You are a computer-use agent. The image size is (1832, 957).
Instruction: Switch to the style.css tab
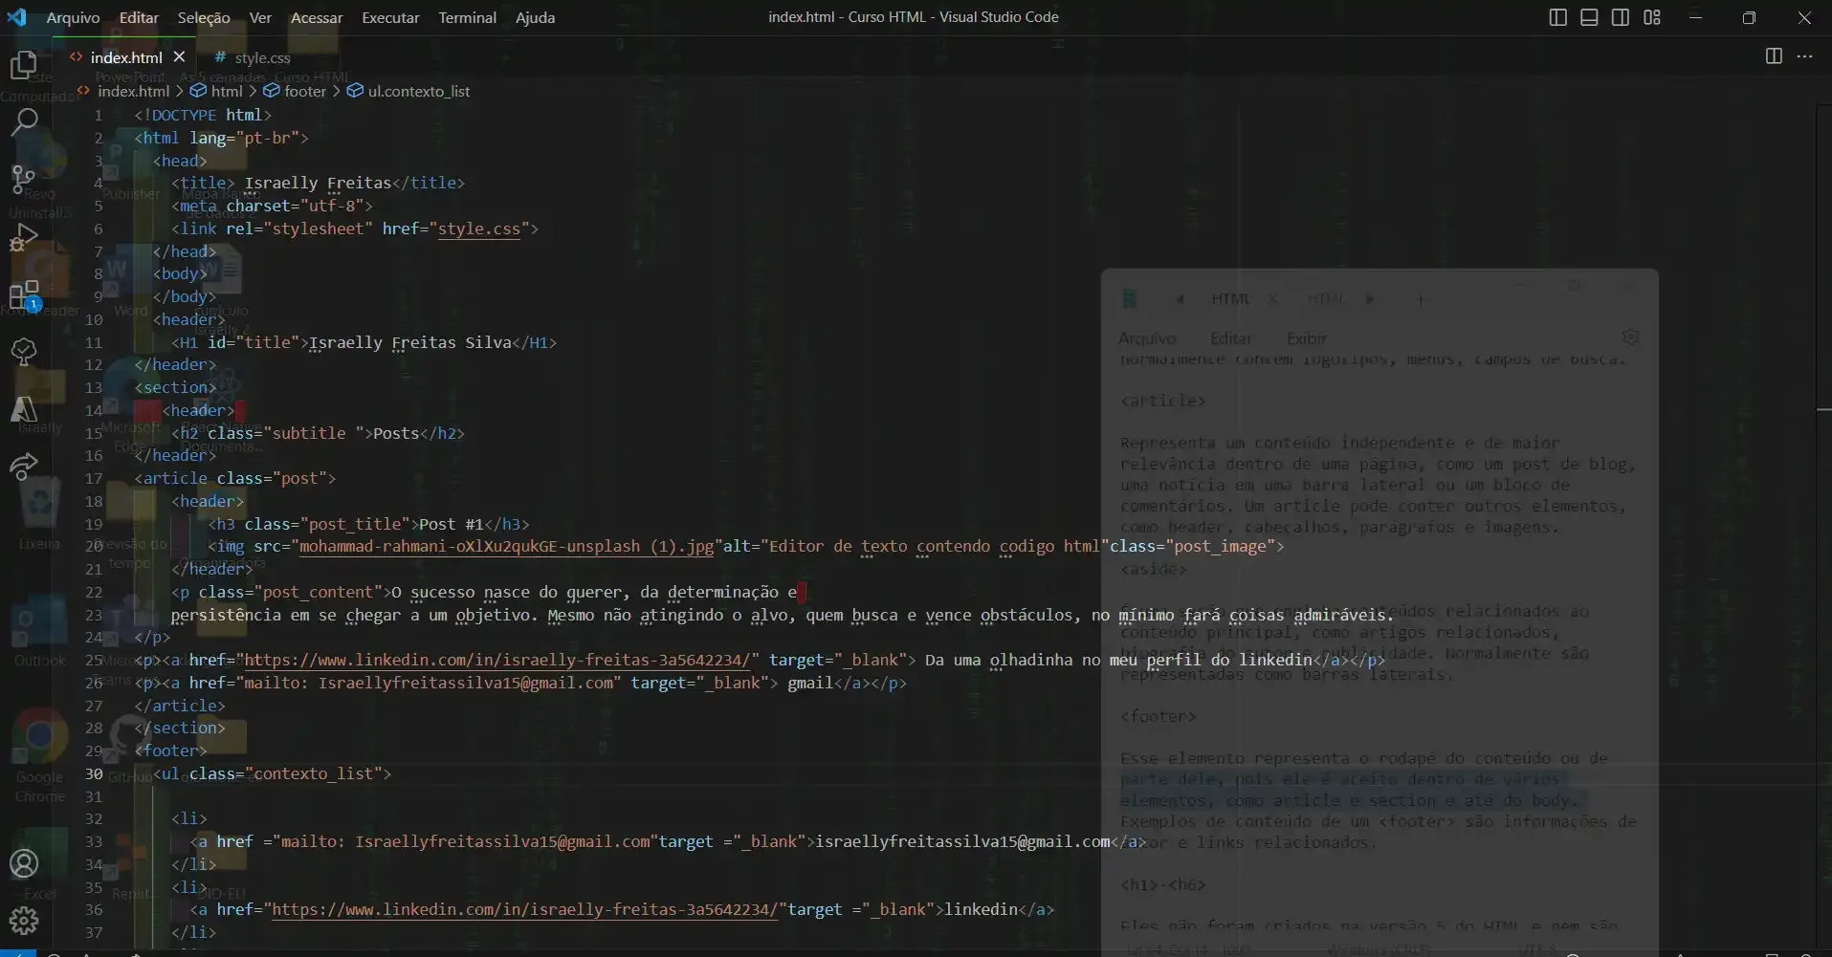pos(254,57)
